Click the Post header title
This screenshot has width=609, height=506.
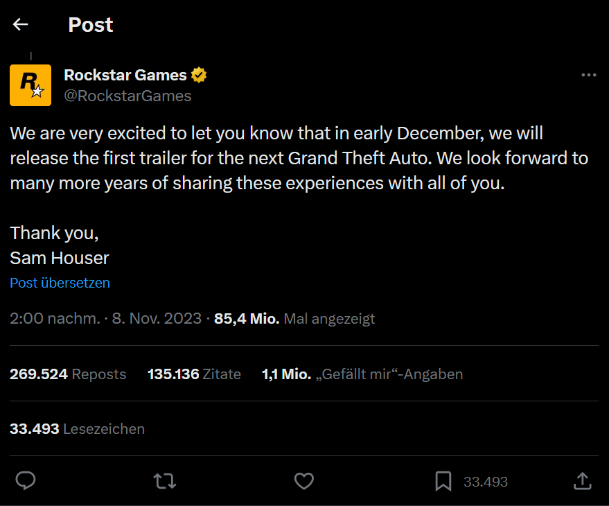pyautogui.click(x=91, y=25)
